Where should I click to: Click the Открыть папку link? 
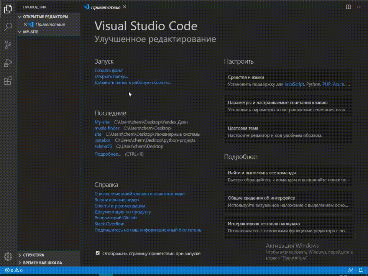tap(111, 76)
